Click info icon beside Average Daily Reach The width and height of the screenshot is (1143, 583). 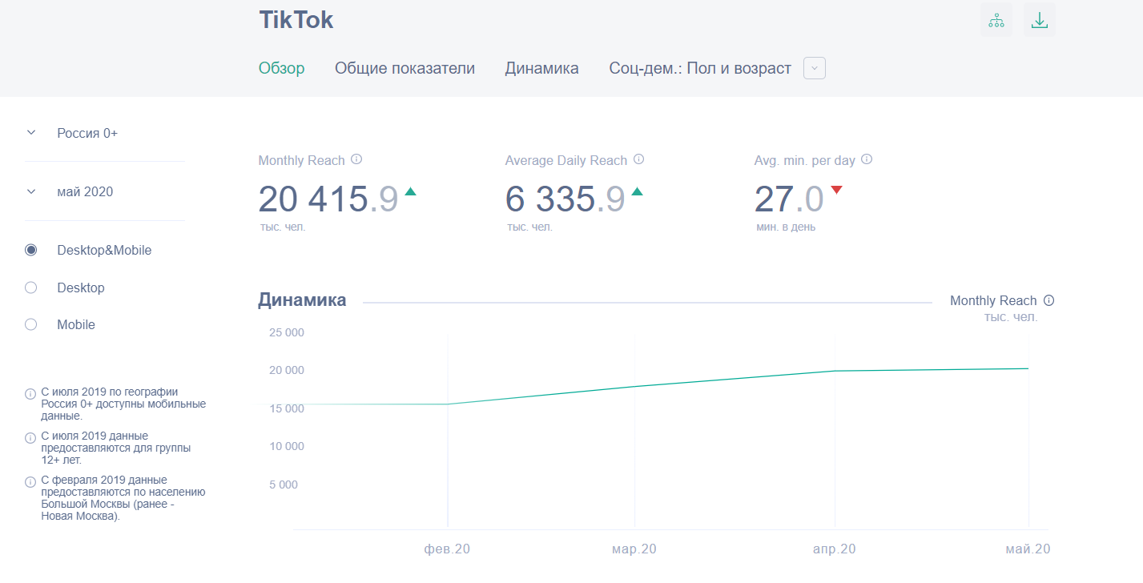[638, 159]
